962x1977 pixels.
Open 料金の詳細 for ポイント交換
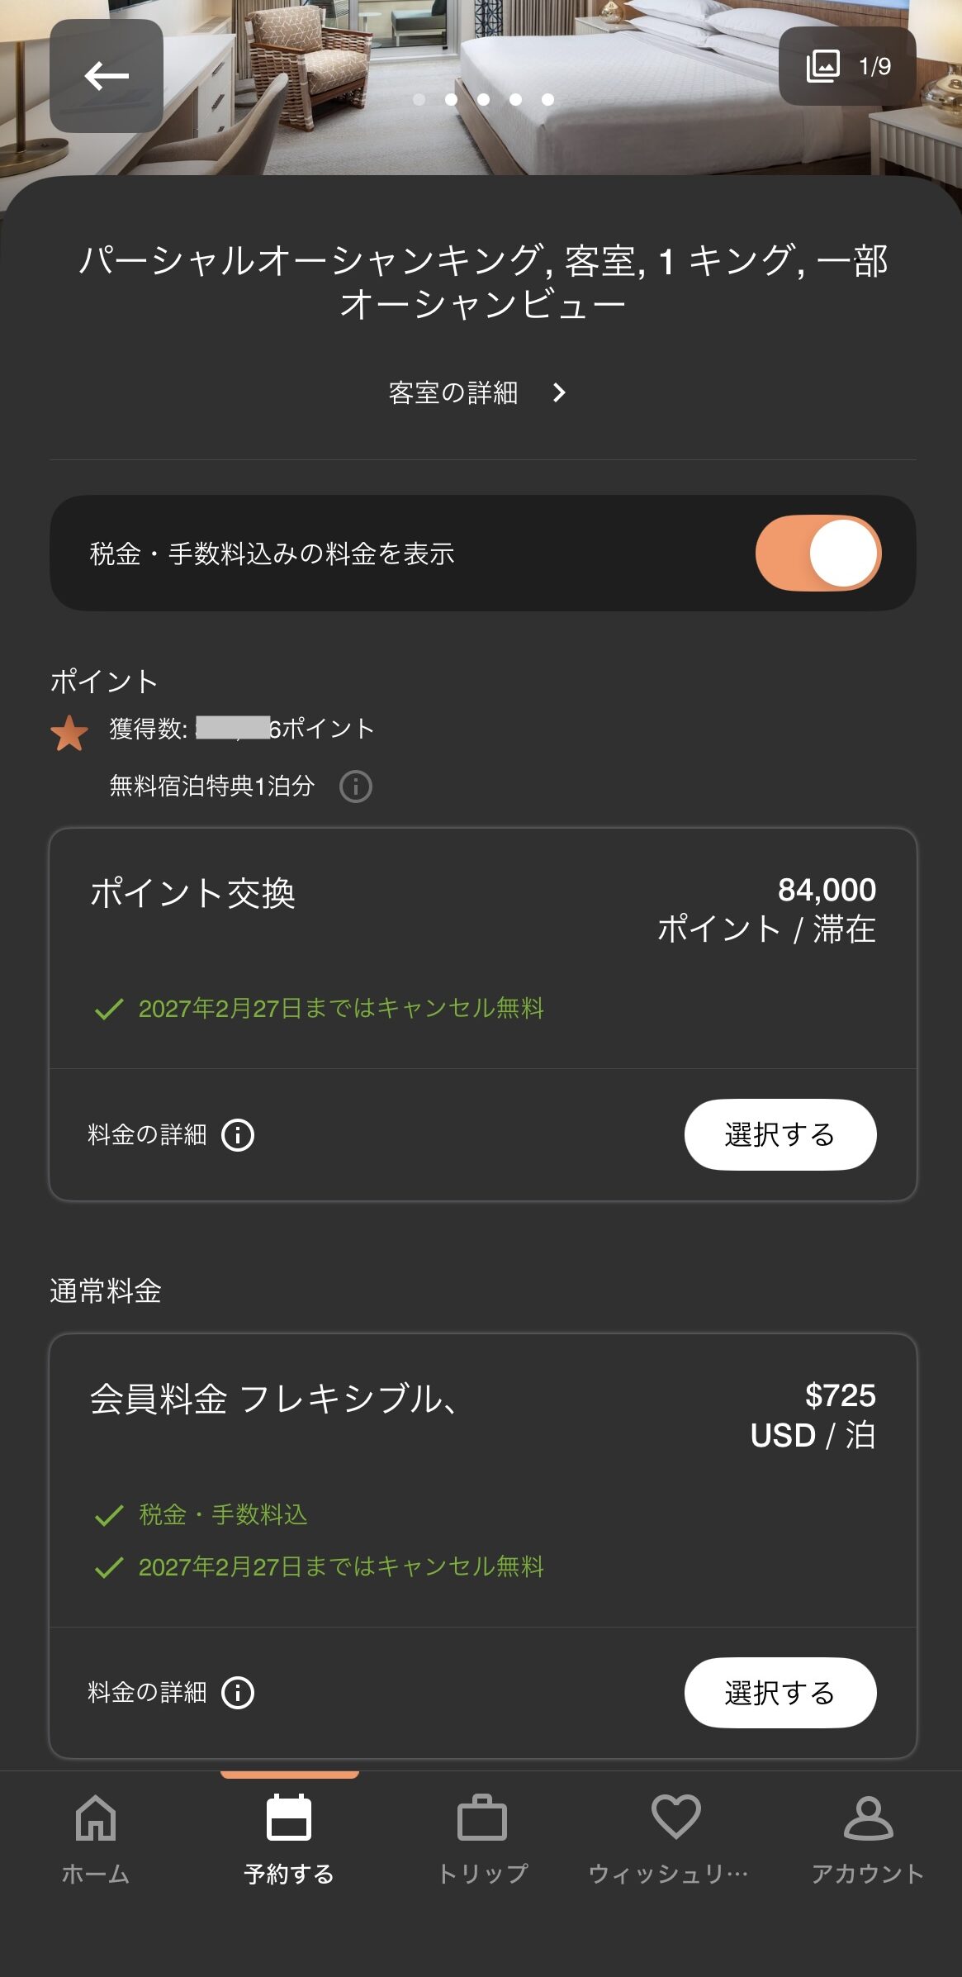coord(148,1135)
